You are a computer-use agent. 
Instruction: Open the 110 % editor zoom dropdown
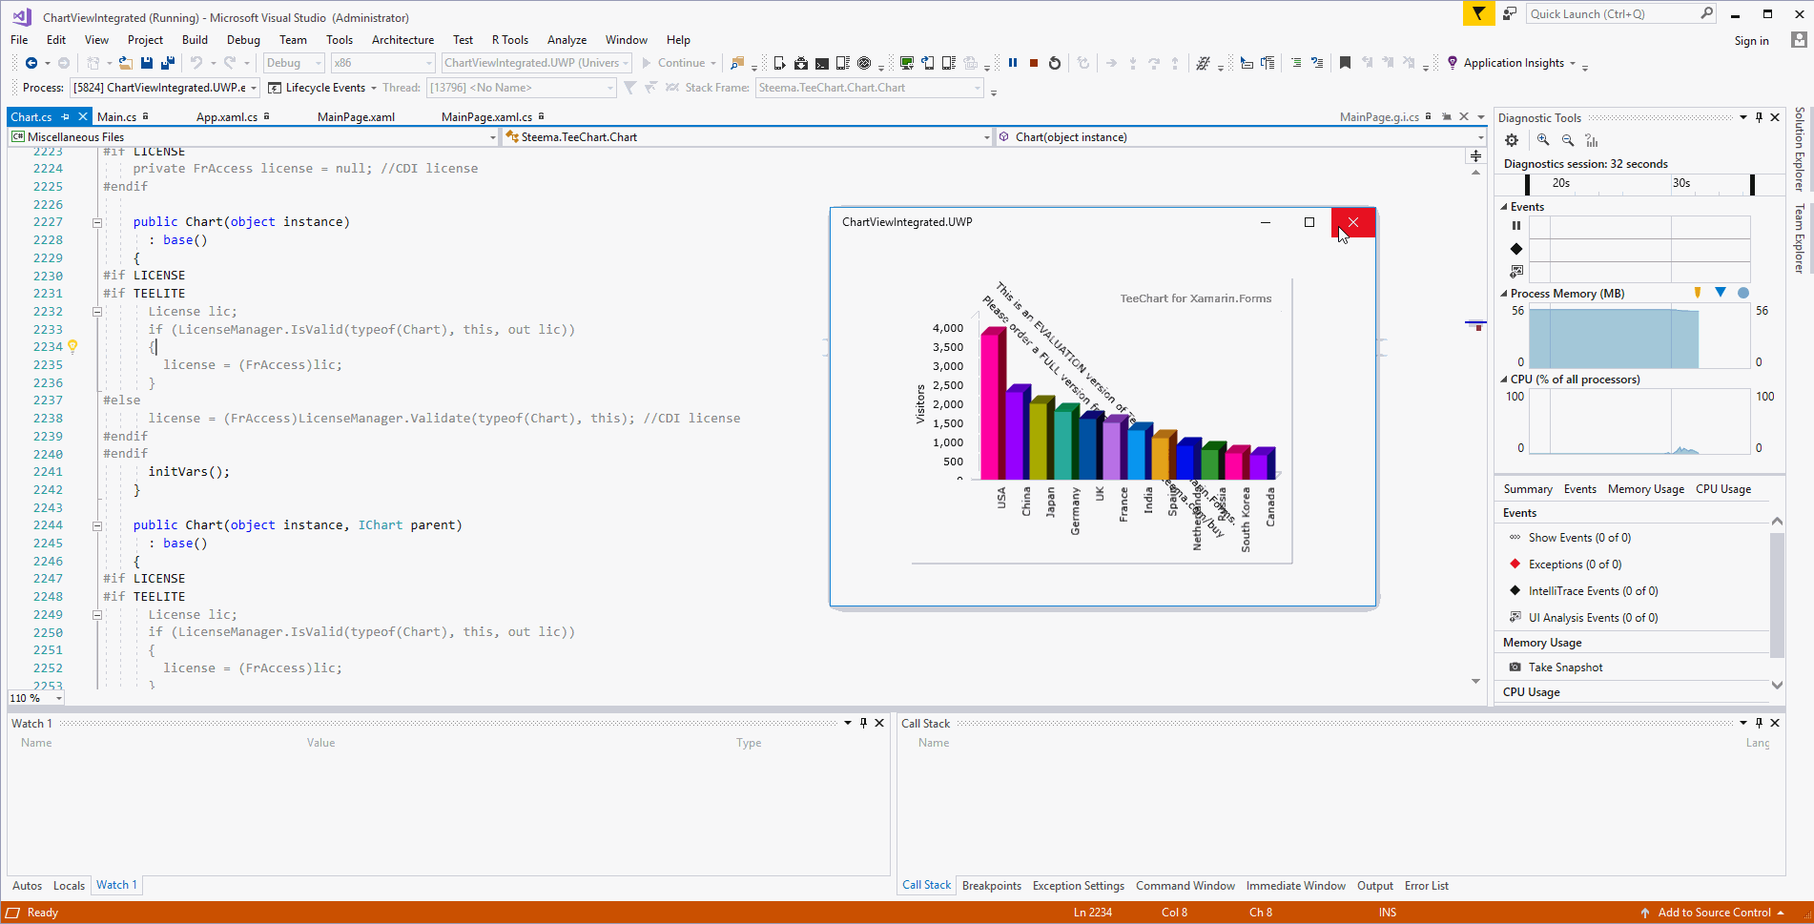coord(36,698)
